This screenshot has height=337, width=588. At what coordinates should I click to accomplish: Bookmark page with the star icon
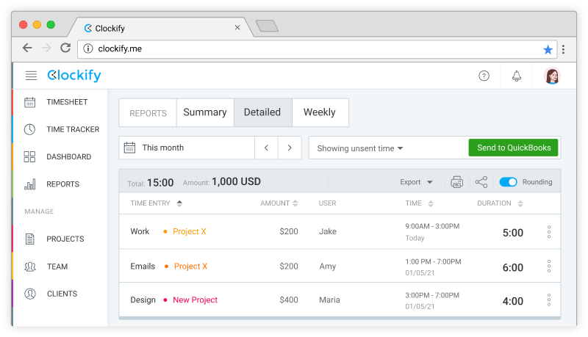tap(548, 49)
